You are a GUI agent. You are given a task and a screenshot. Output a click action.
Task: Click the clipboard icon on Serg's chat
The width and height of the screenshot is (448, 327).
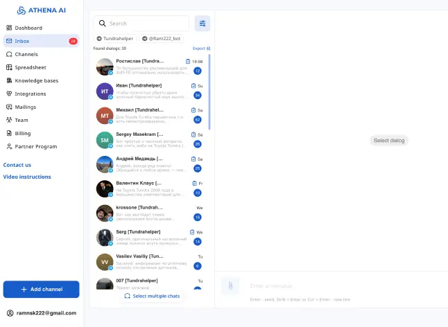pyautogui.click(x=192, y=232)
